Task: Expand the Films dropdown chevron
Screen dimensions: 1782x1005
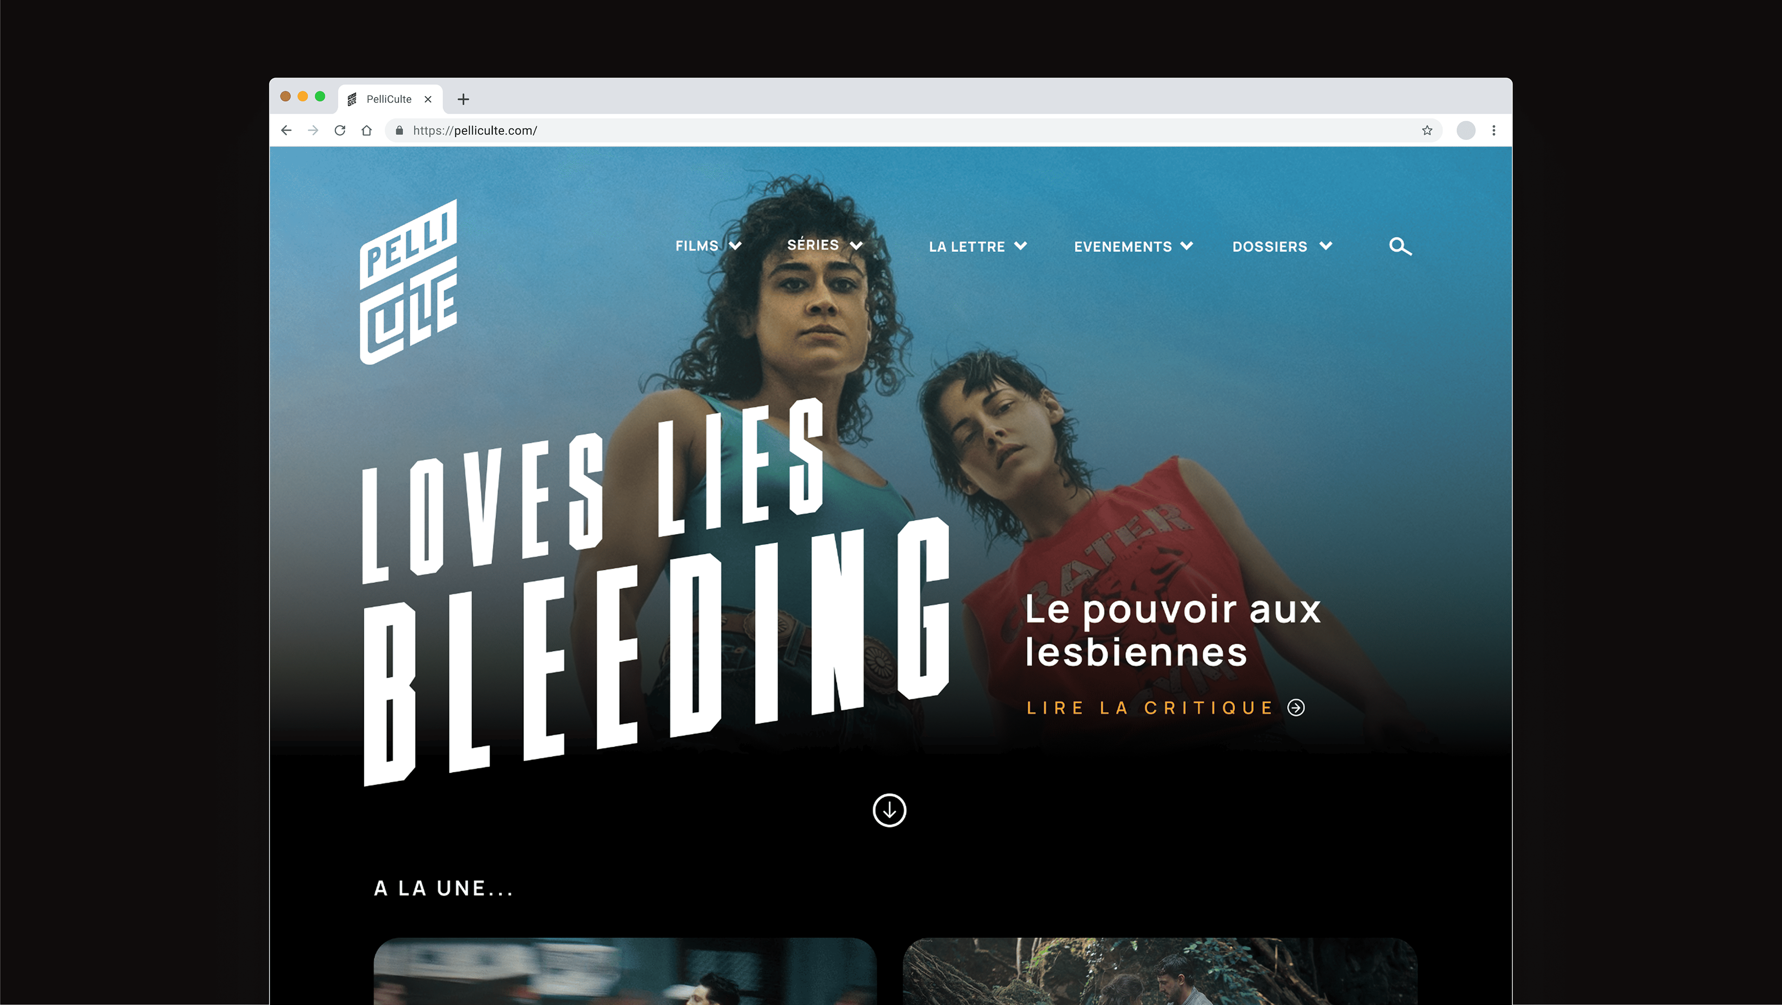Action: 735,246
